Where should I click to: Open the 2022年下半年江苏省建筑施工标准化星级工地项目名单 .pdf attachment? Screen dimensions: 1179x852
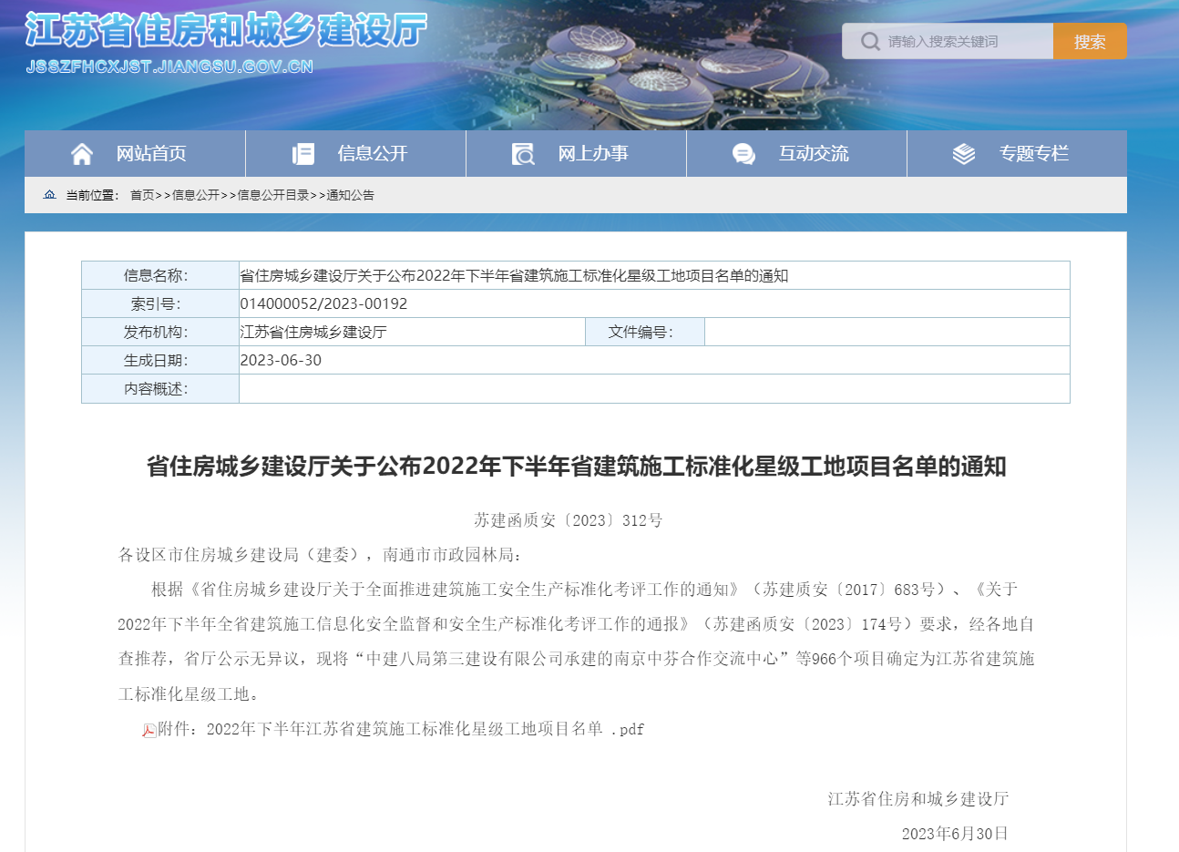click(425, 729)
